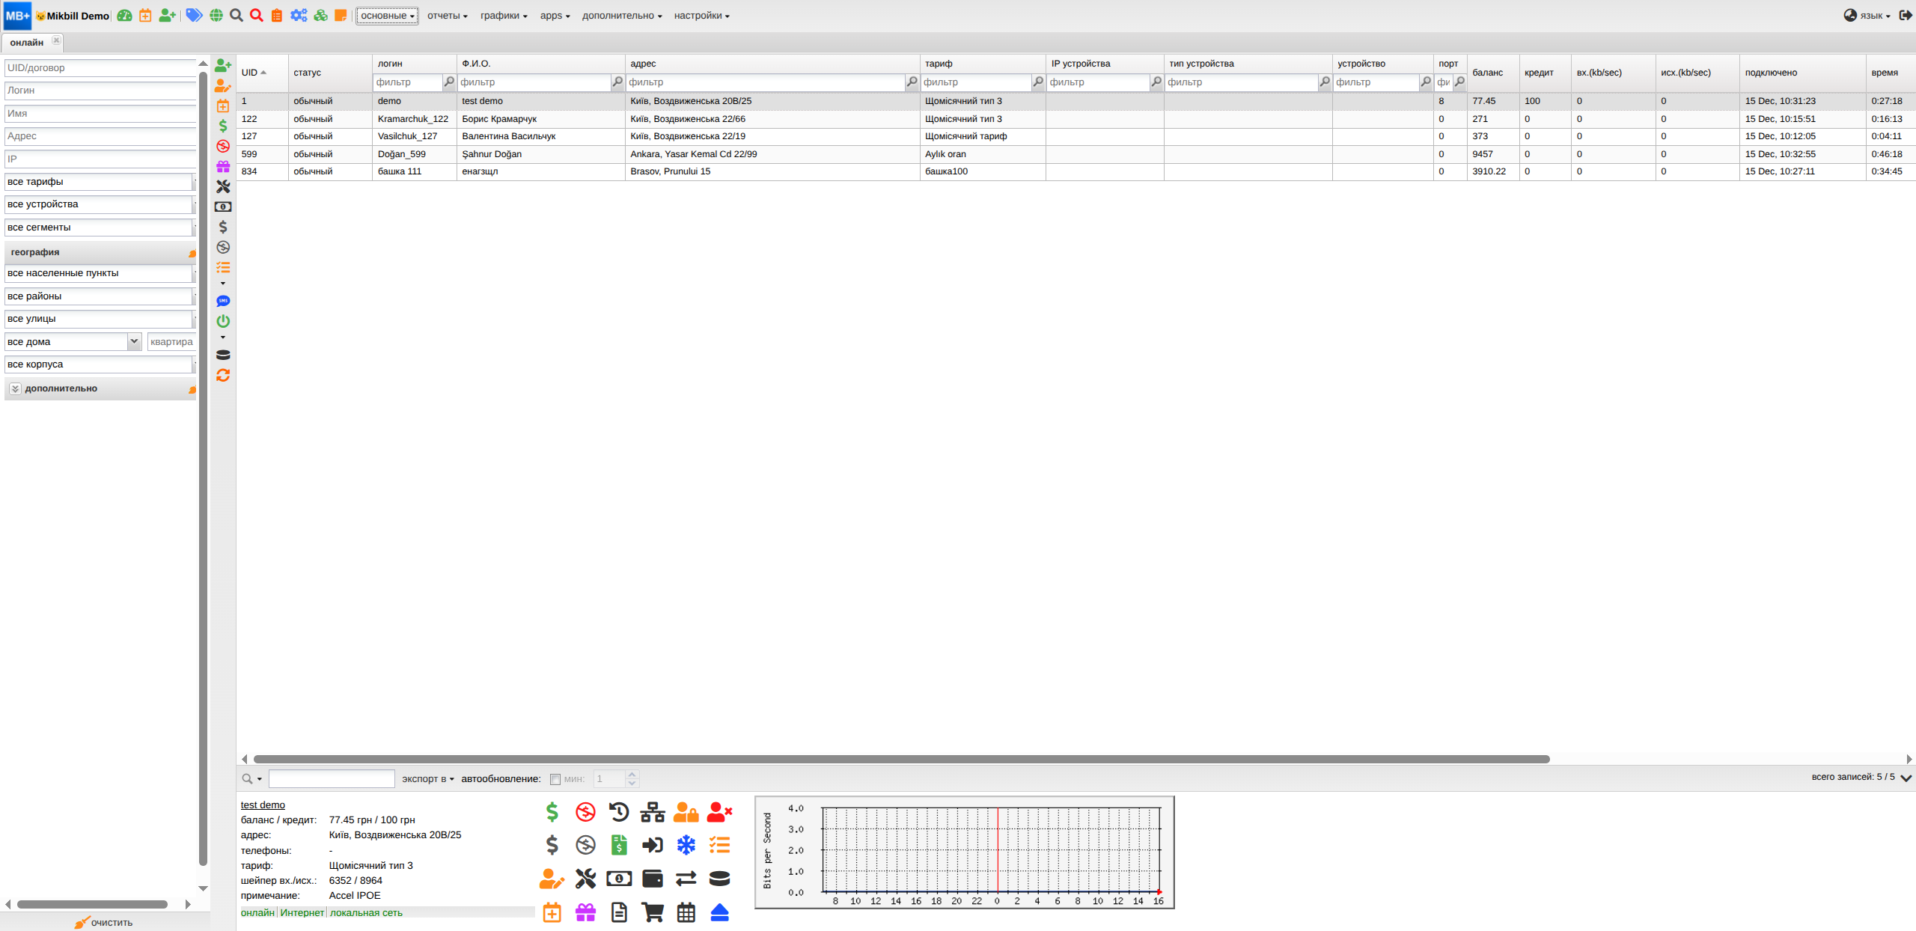Click the очистить button

pyautogui.click(x=104, y=922)
